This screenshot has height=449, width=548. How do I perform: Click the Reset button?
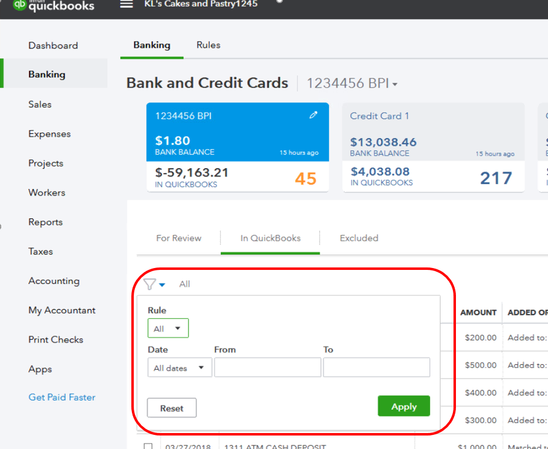pos(172,408)
